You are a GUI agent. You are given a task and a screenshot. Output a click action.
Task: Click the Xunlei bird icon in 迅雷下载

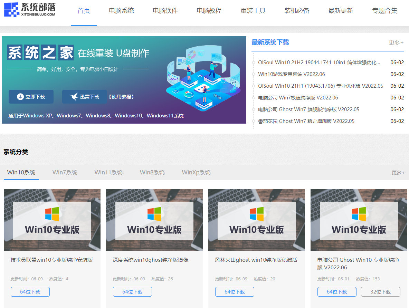(x=74, y=96)
